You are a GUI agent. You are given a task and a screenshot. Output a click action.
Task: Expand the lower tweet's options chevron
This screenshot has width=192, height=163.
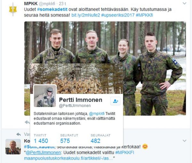click(184, 141)
